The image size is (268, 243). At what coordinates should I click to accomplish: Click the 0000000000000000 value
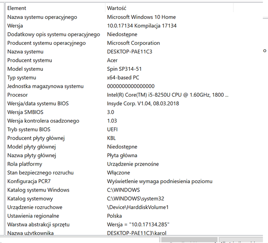pyautogui.click(x=131, y=86)
